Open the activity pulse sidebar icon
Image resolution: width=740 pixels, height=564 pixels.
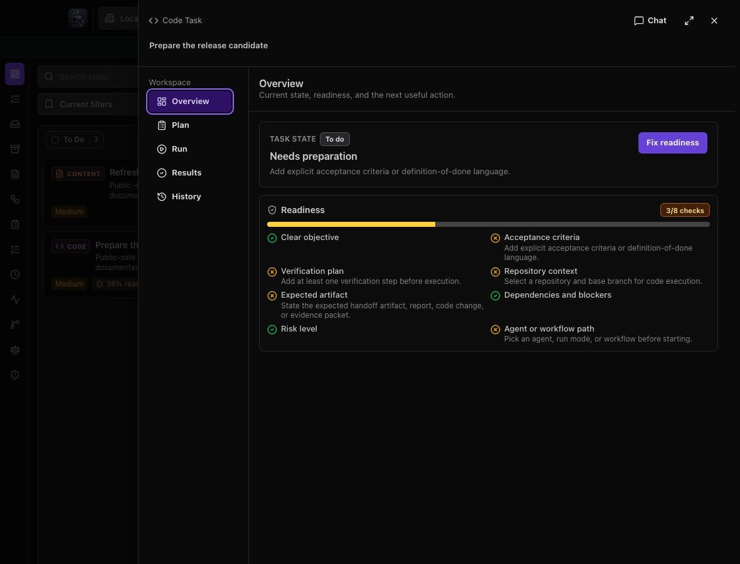15,300
